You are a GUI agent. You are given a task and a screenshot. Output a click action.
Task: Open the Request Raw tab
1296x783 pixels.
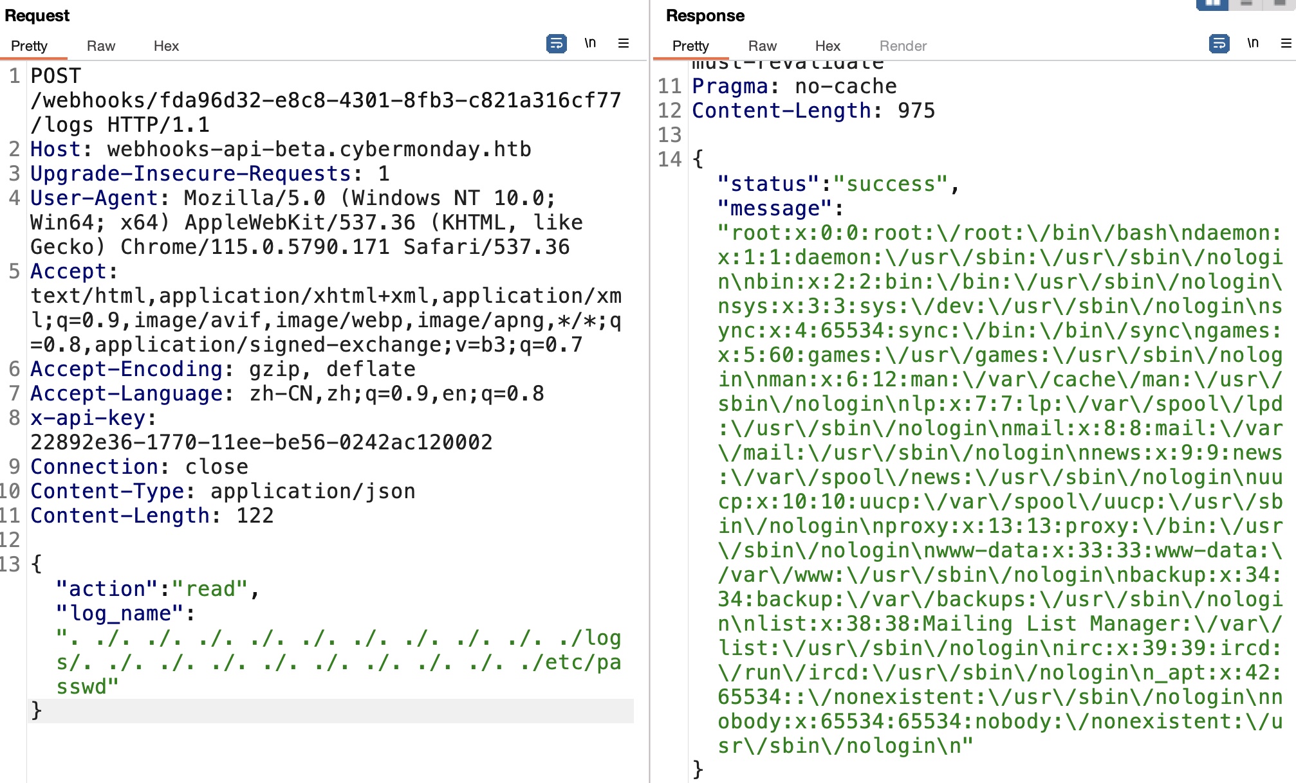(101, 46)
